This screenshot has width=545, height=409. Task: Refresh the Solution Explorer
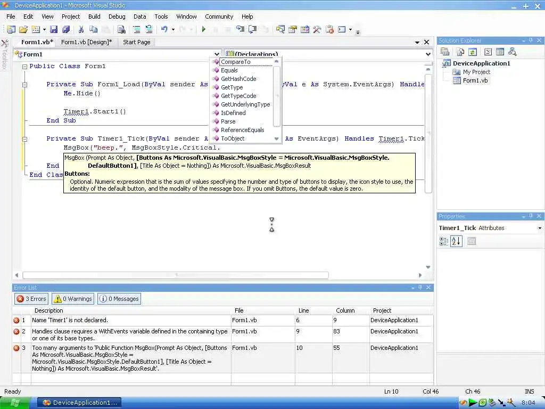tap(473, 52)
